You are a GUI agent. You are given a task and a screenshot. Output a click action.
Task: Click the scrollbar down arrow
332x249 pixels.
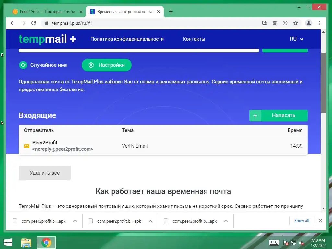click(x=323, y=208)
